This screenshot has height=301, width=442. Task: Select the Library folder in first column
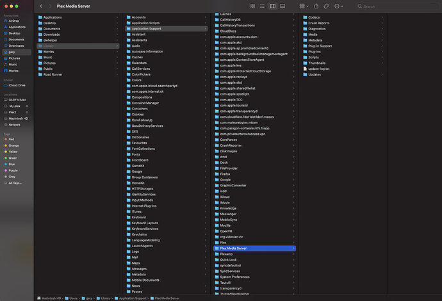78,46
